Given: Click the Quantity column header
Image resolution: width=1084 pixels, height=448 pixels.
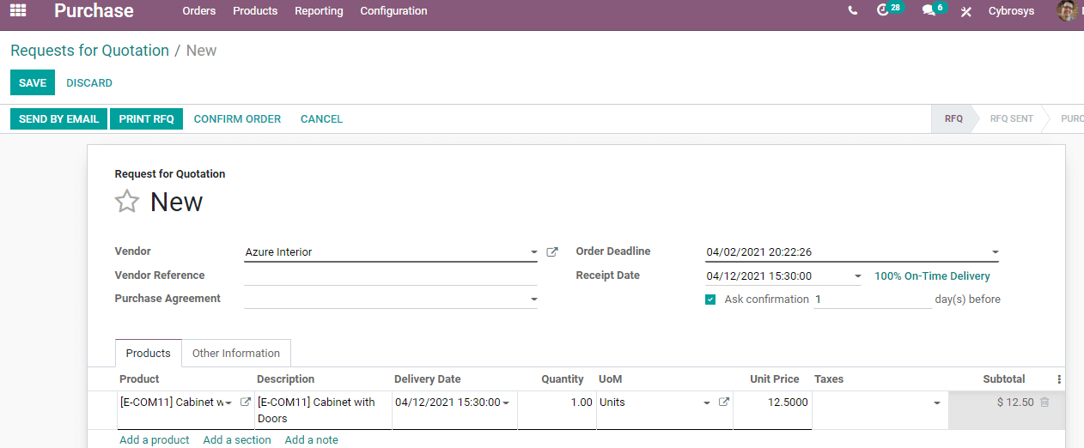Looking at the screenshot, I should click(563, 379).
